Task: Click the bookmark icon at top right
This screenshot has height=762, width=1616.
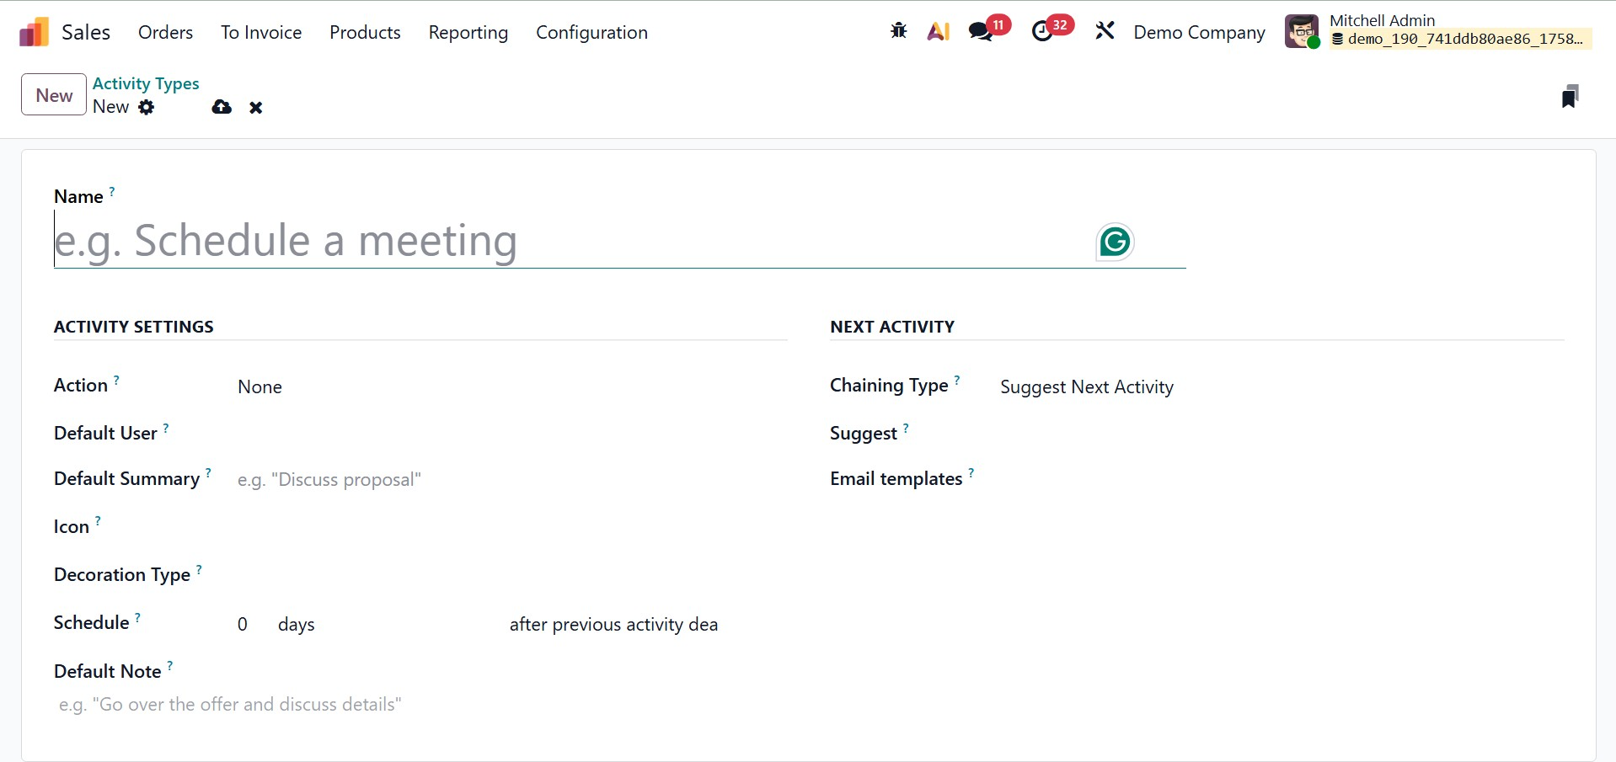Action: tap(1569, 96)
